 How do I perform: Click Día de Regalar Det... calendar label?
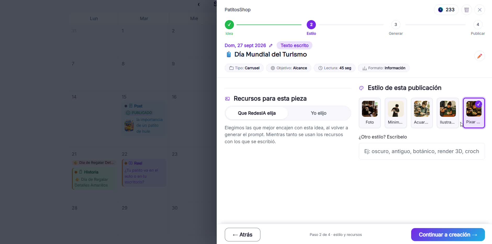(x=94, y=162)
